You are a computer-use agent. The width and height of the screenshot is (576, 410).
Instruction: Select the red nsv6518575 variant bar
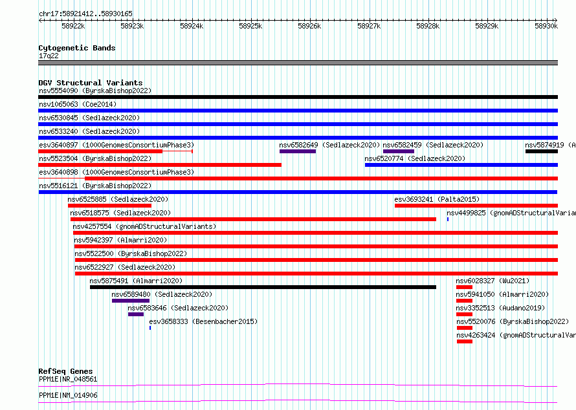tap(254, 219)
